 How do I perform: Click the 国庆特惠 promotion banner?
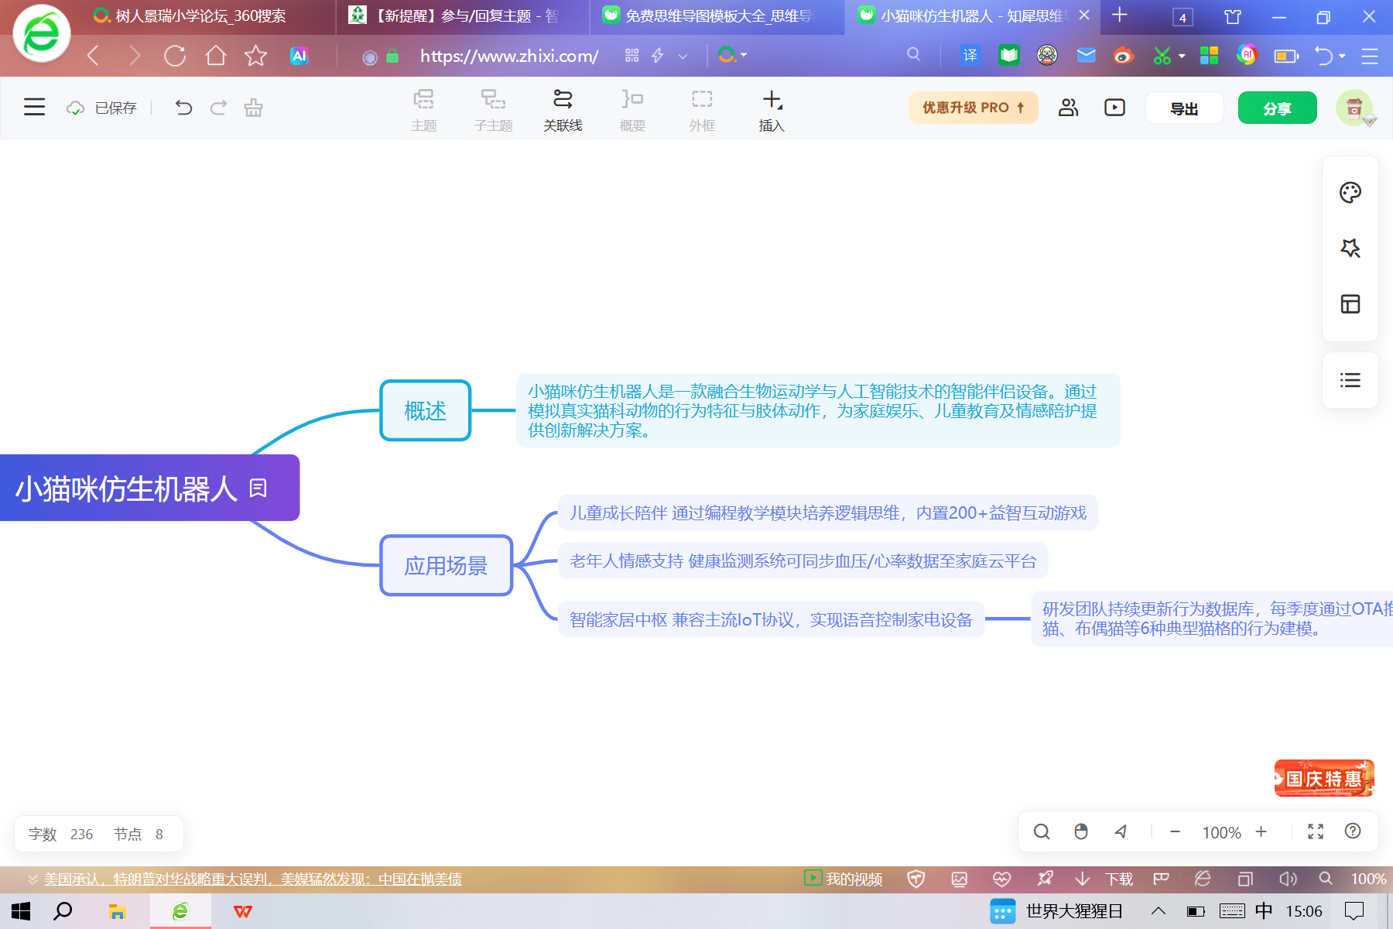tap(1324, 778)
